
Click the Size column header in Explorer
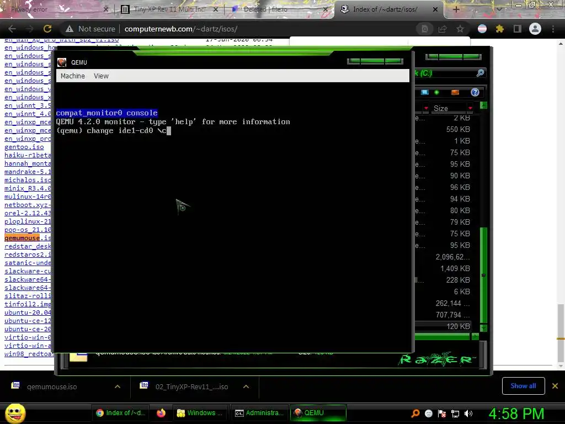pos(441,108)
